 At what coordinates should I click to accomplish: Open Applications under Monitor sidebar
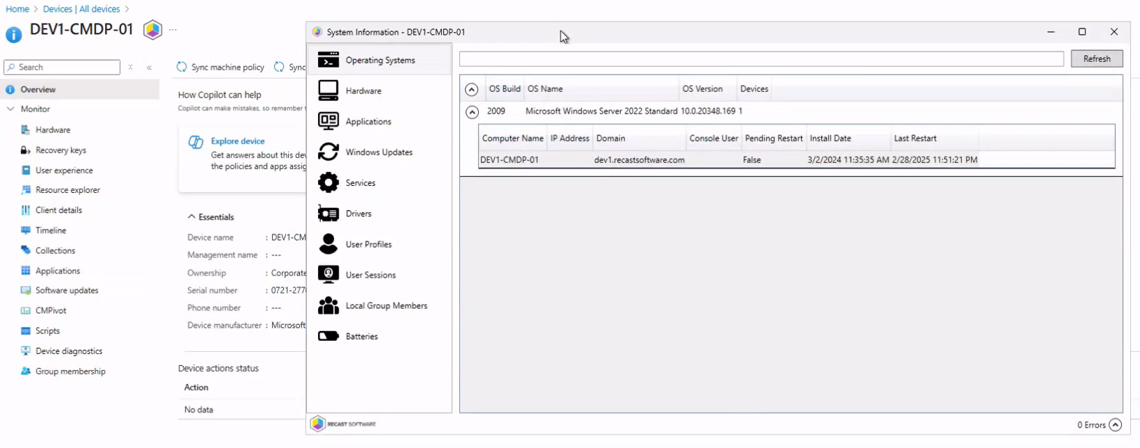(58, 271)
